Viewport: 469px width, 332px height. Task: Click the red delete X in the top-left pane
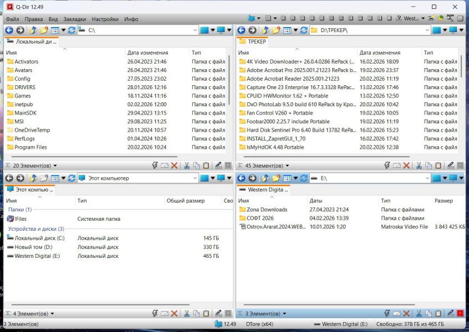tap(175, 165)
